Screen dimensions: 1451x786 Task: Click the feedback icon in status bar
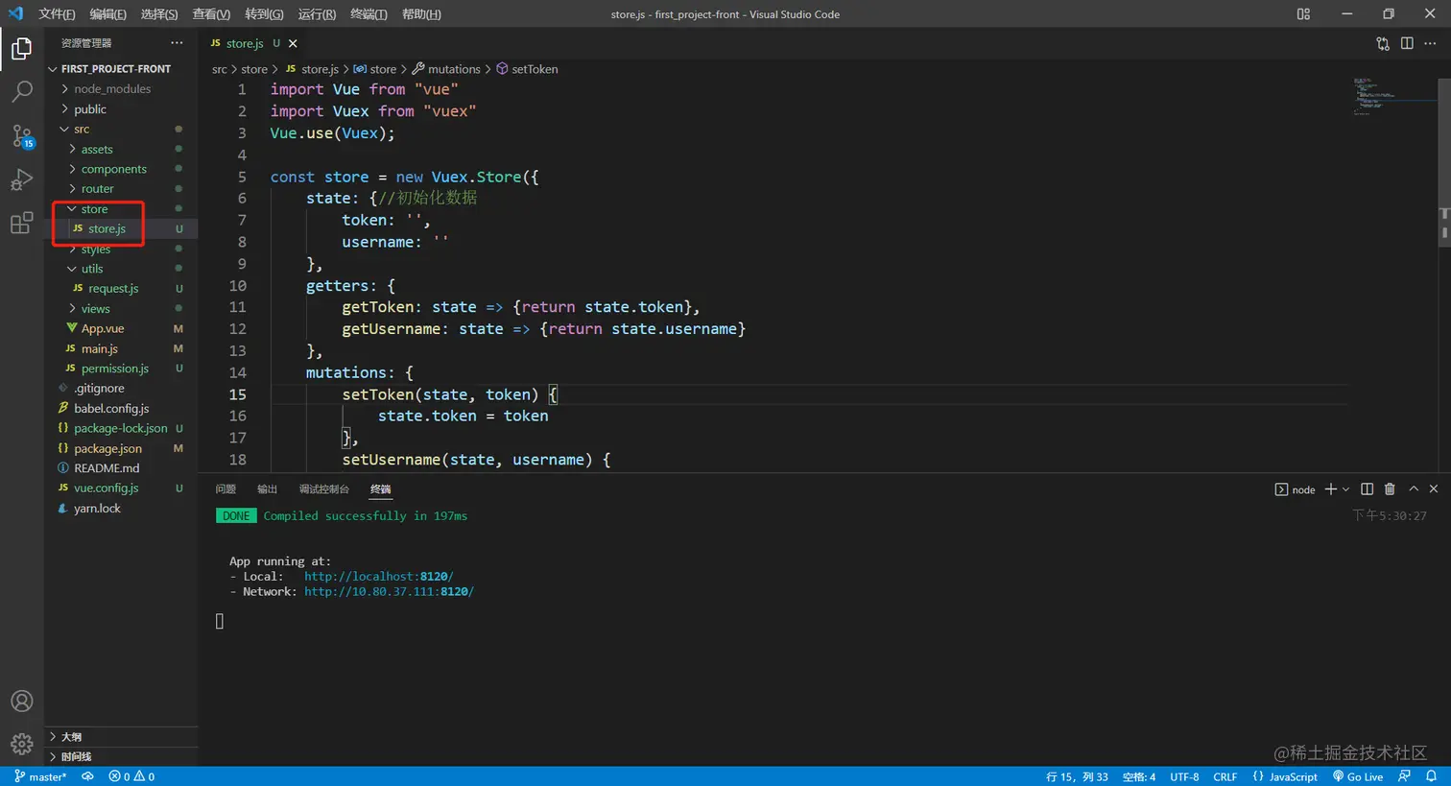tap(1405, 776)
